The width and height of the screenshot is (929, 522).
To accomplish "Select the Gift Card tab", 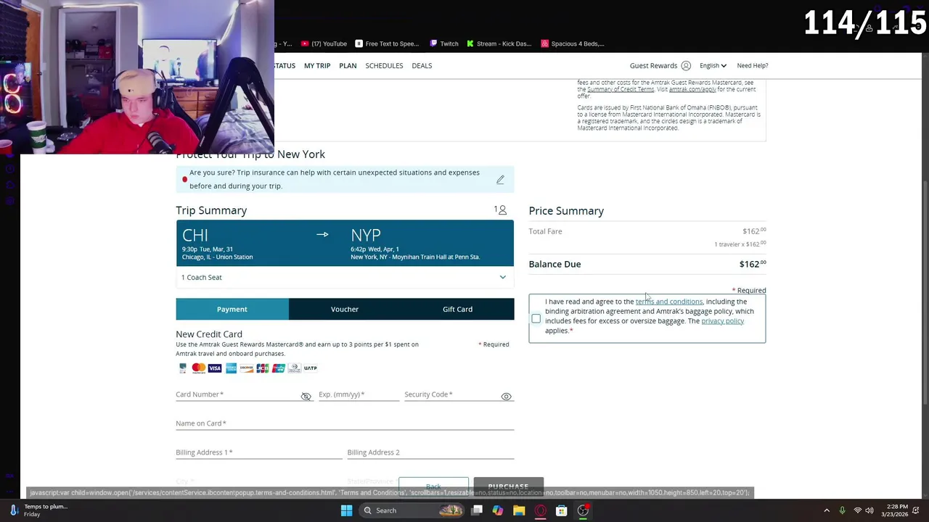I will click(457, 309).
